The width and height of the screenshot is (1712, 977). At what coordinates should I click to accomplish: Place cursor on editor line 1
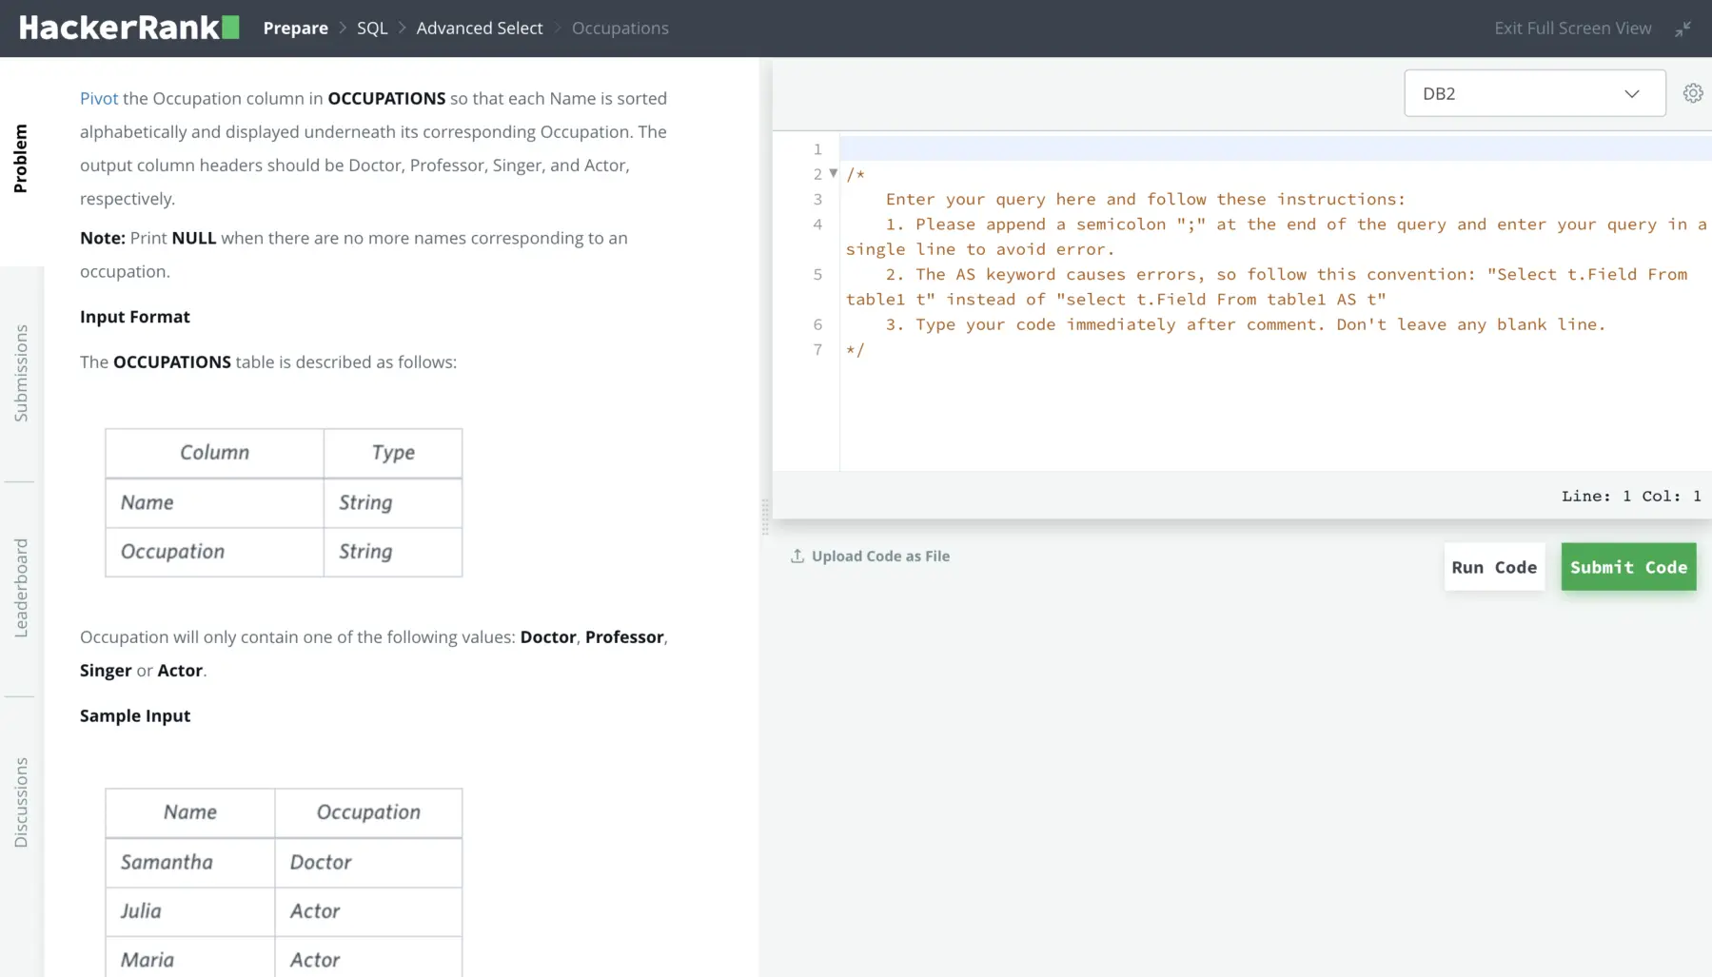click(1237, 149)
